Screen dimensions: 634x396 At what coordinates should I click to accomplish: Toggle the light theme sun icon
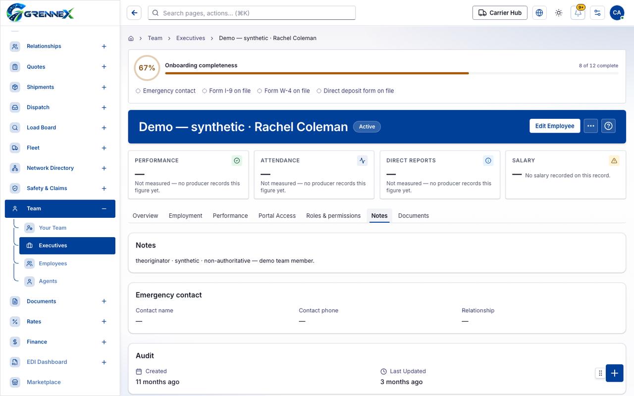(559, 13)
